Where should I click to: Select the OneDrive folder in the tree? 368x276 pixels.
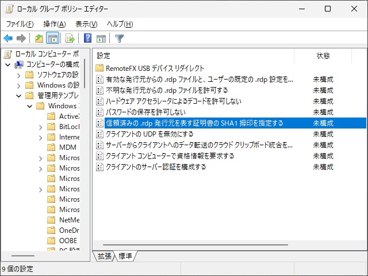pyautogui.click(x=68, y=230)
